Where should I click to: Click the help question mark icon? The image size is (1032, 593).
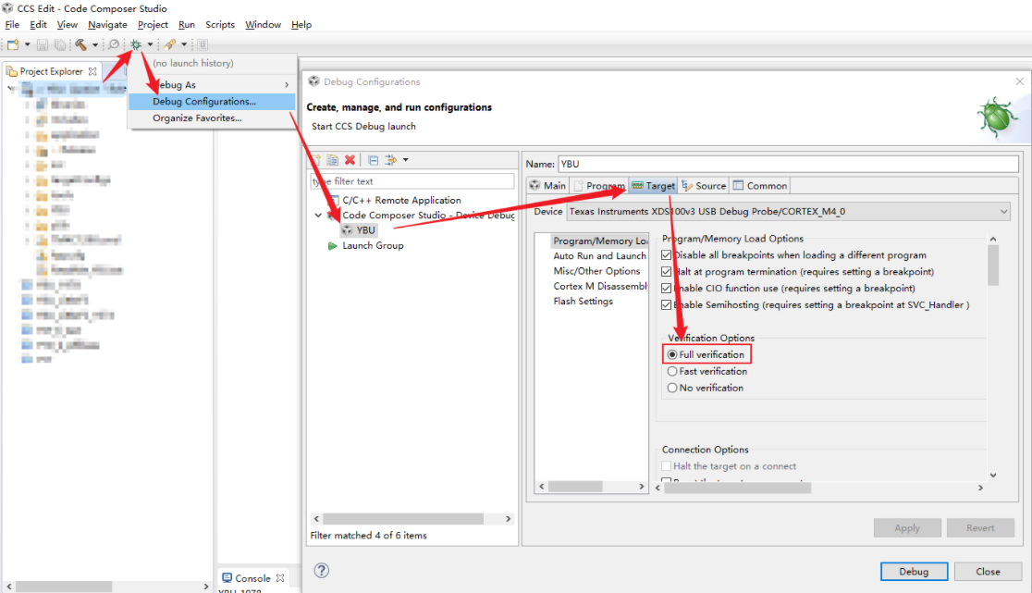click(321, 571)
